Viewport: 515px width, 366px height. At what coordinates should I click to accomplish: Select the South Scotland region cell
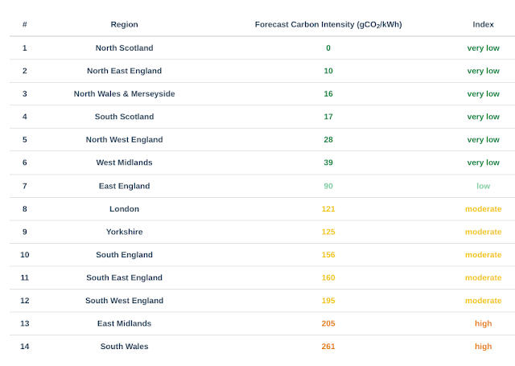[124, 117]
